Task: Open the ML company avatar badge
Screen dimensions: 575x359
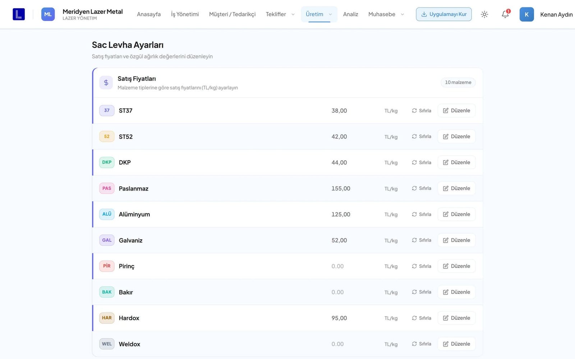Action: click(48, 14)
